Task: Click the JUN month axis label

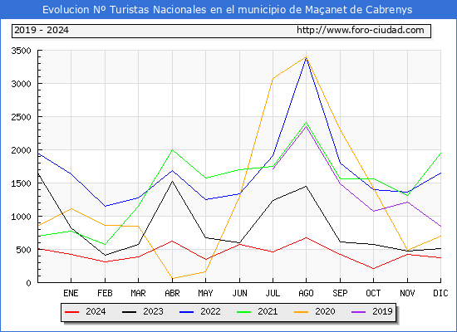Action: [x=239, y=293]
